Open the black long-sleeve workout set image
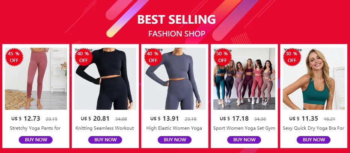 point(106,79)
